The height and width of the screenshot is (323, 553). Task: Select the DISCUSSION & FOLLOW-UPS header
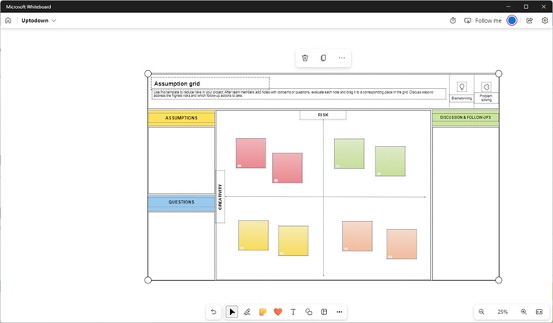pyautogui.click(x=466, y=117)
